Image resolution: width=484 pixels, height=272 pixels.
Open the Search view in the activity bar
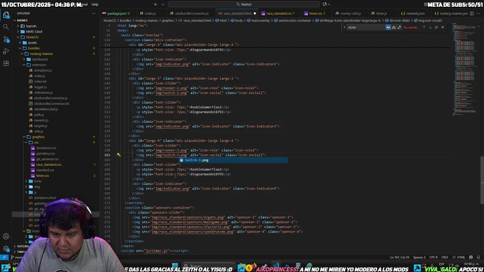coord(6,27)
